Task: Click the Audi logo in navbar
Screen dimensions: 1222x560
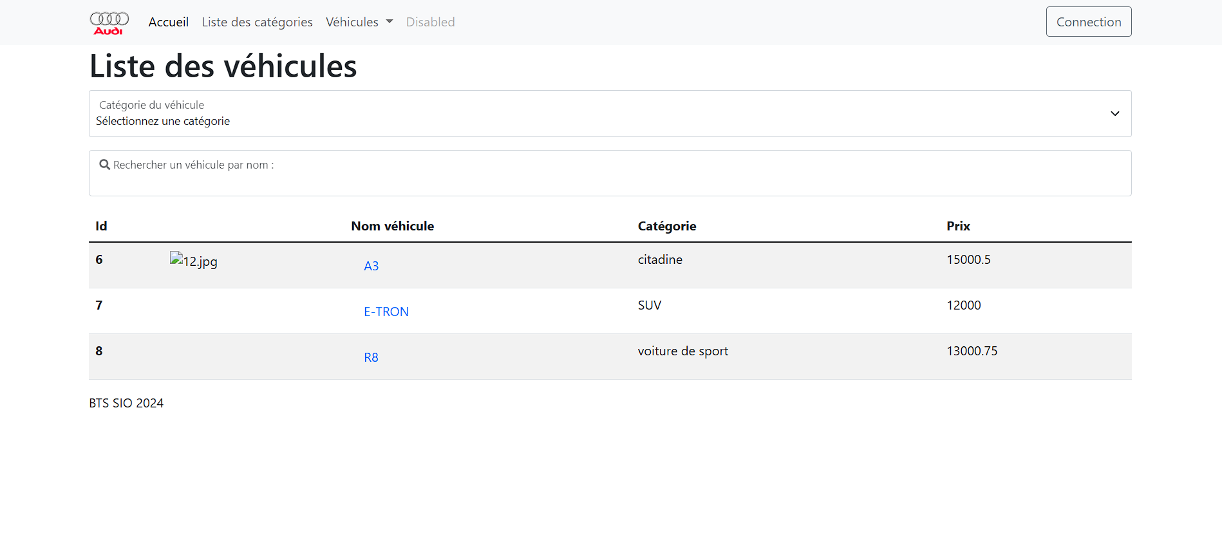Action: (109, 23)
